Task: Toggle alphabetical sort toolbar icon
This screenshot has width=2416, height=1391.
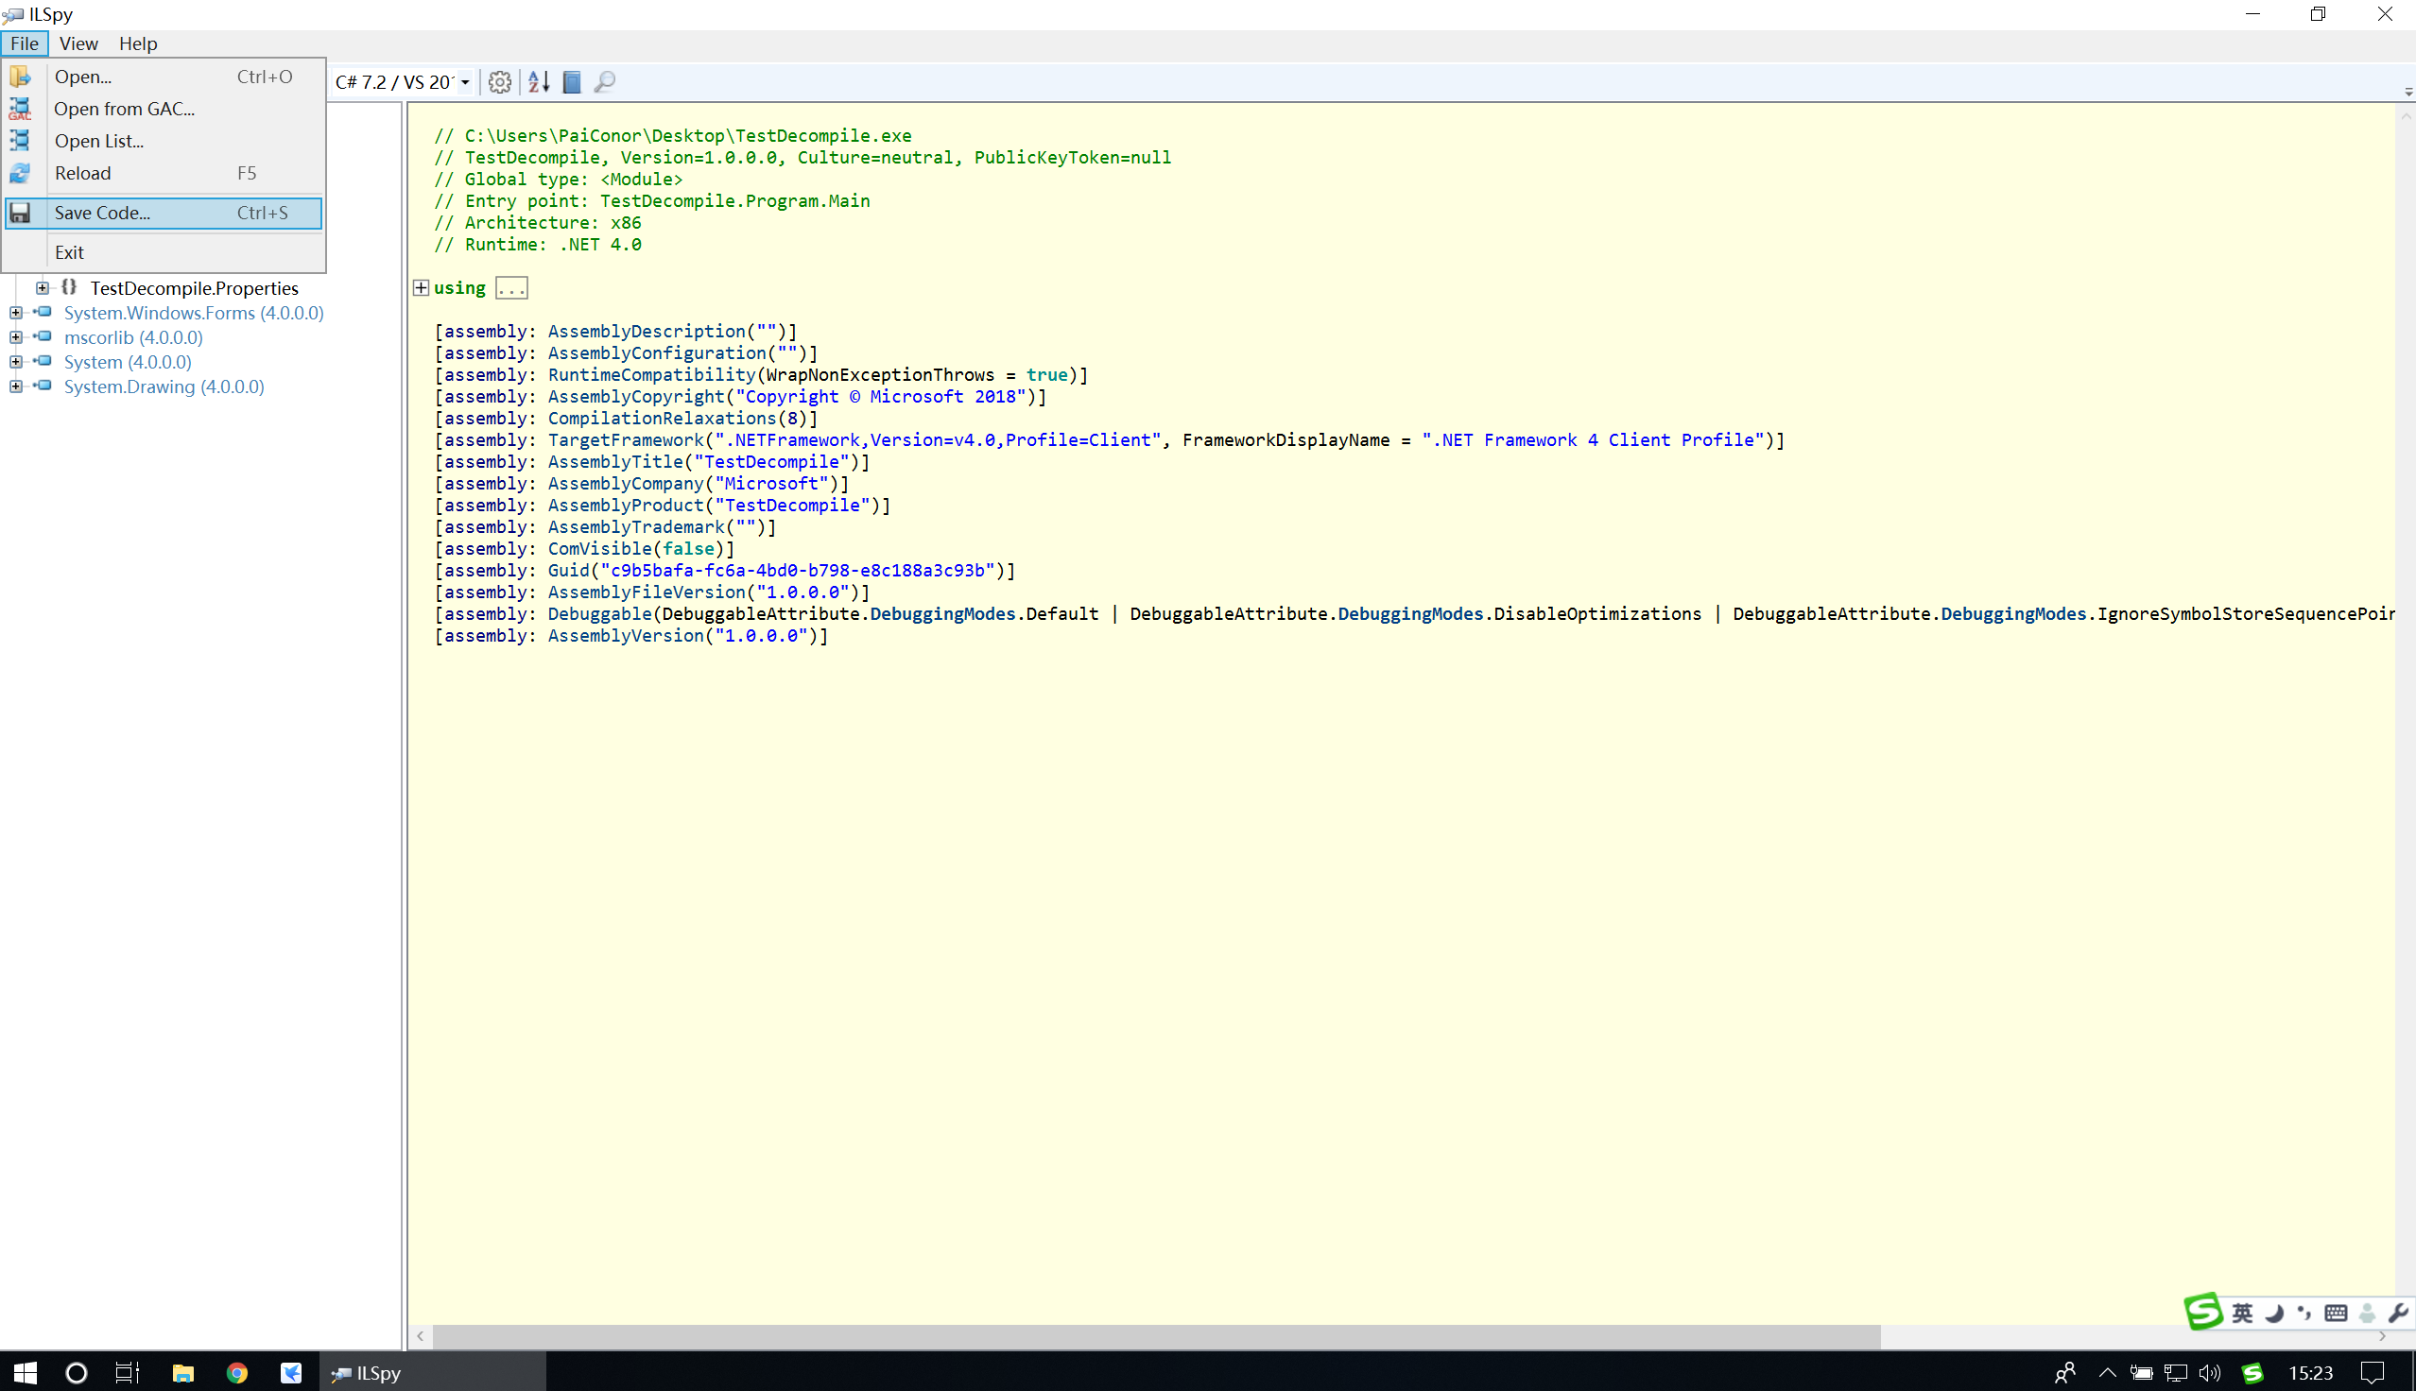Action: tap(539, 82)
